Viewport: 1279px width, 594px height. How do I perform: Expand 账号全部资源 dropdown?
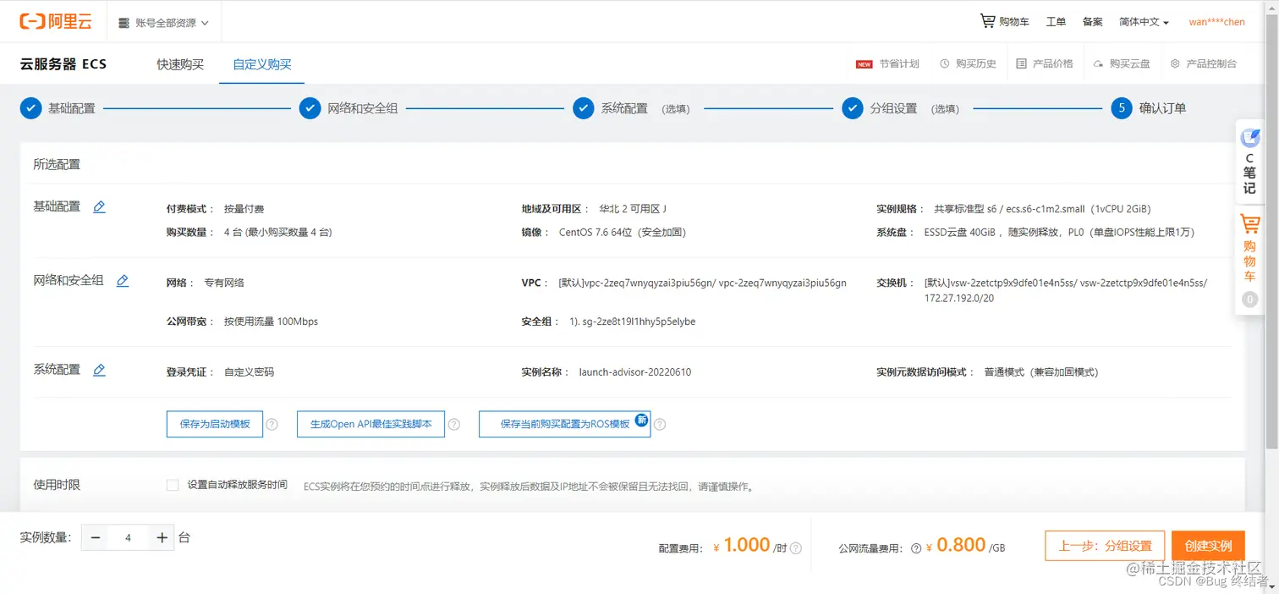click(163, 23)
